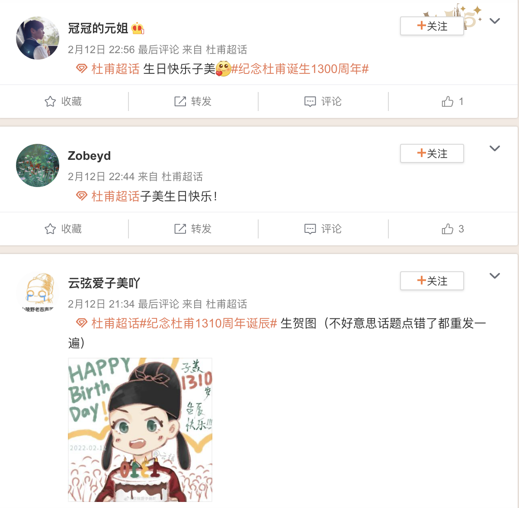Like 冠冠的元姐's post with thumbs-up
This screenshot has height=508, width=519.
pos(448,102)
